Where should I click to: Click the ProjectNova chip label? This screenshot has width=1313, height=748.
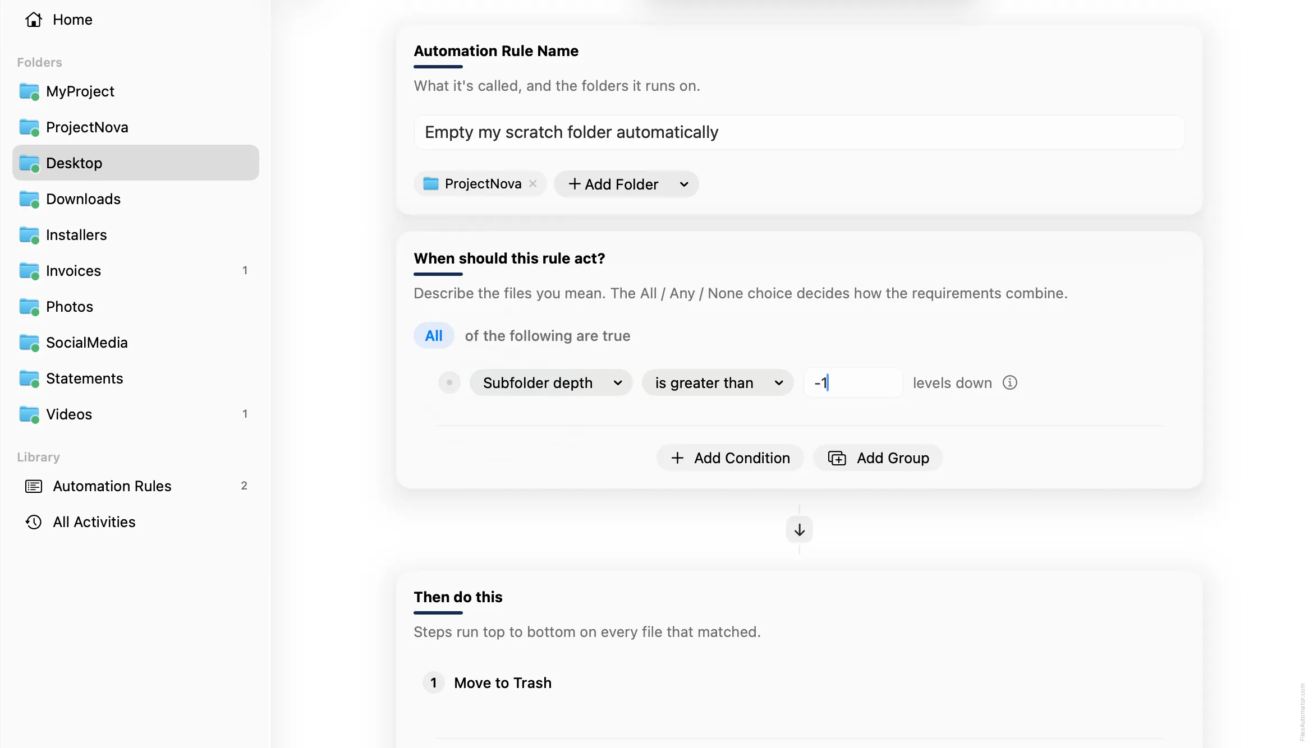click(x=483, y=183)
